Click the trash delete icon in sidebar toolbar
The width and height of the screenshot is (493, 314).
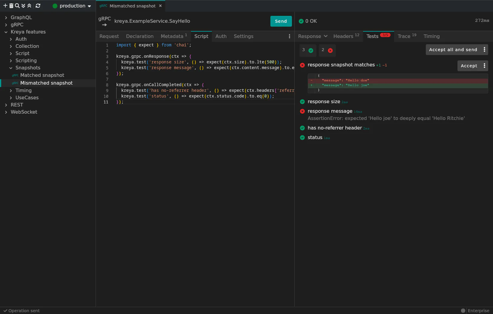11,6
